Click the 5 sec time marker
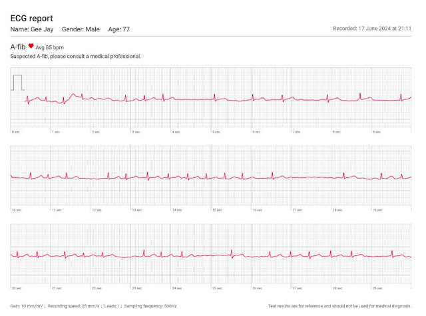Image resolution: width=426 pixels, height=316 pixels. [x=216, y=132]
